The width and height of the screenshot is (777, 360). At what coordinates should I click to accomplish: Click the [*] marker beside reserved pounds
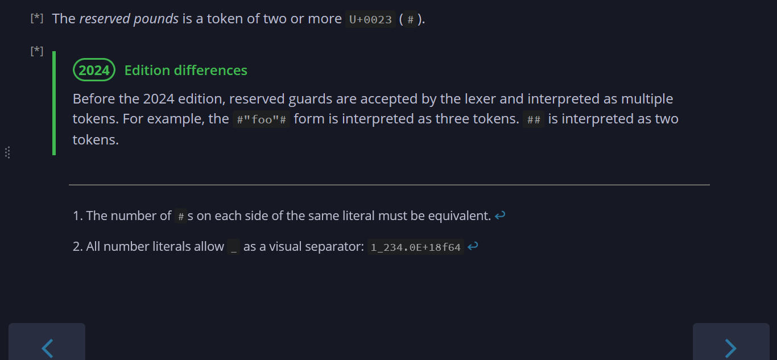[x=36, y=18]
